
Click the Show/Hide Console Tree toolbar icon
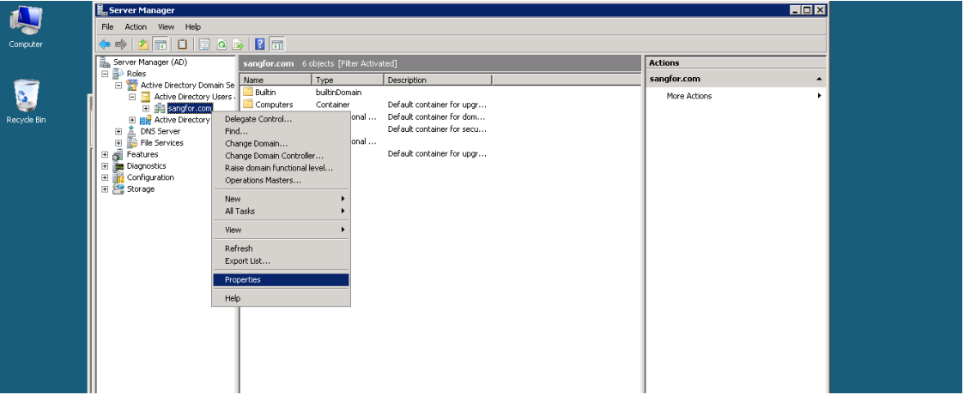pyautogui.click(x=160, y=44)
